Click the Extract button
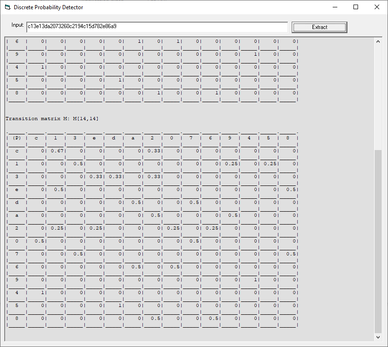The image size is (388, 347). coord(319,27)
